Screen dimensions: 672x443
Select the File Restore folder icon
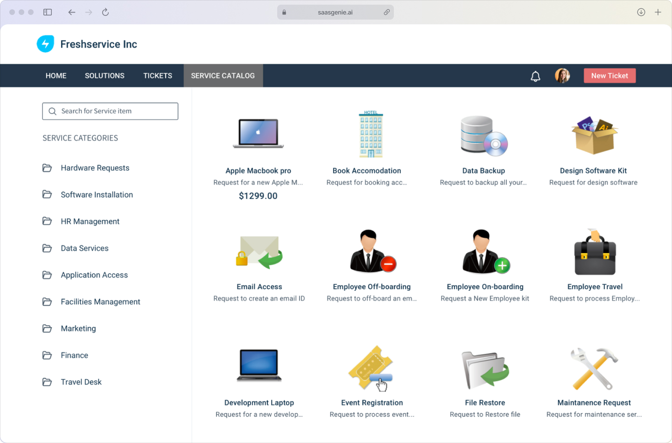click(x=484, y=368)
